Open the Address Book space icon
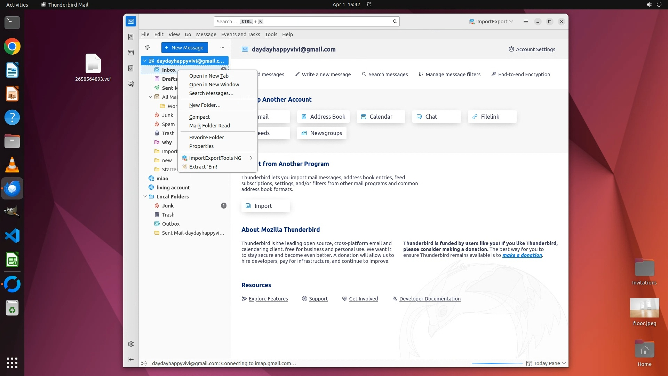Screen dimensions: 668x376 131,37
